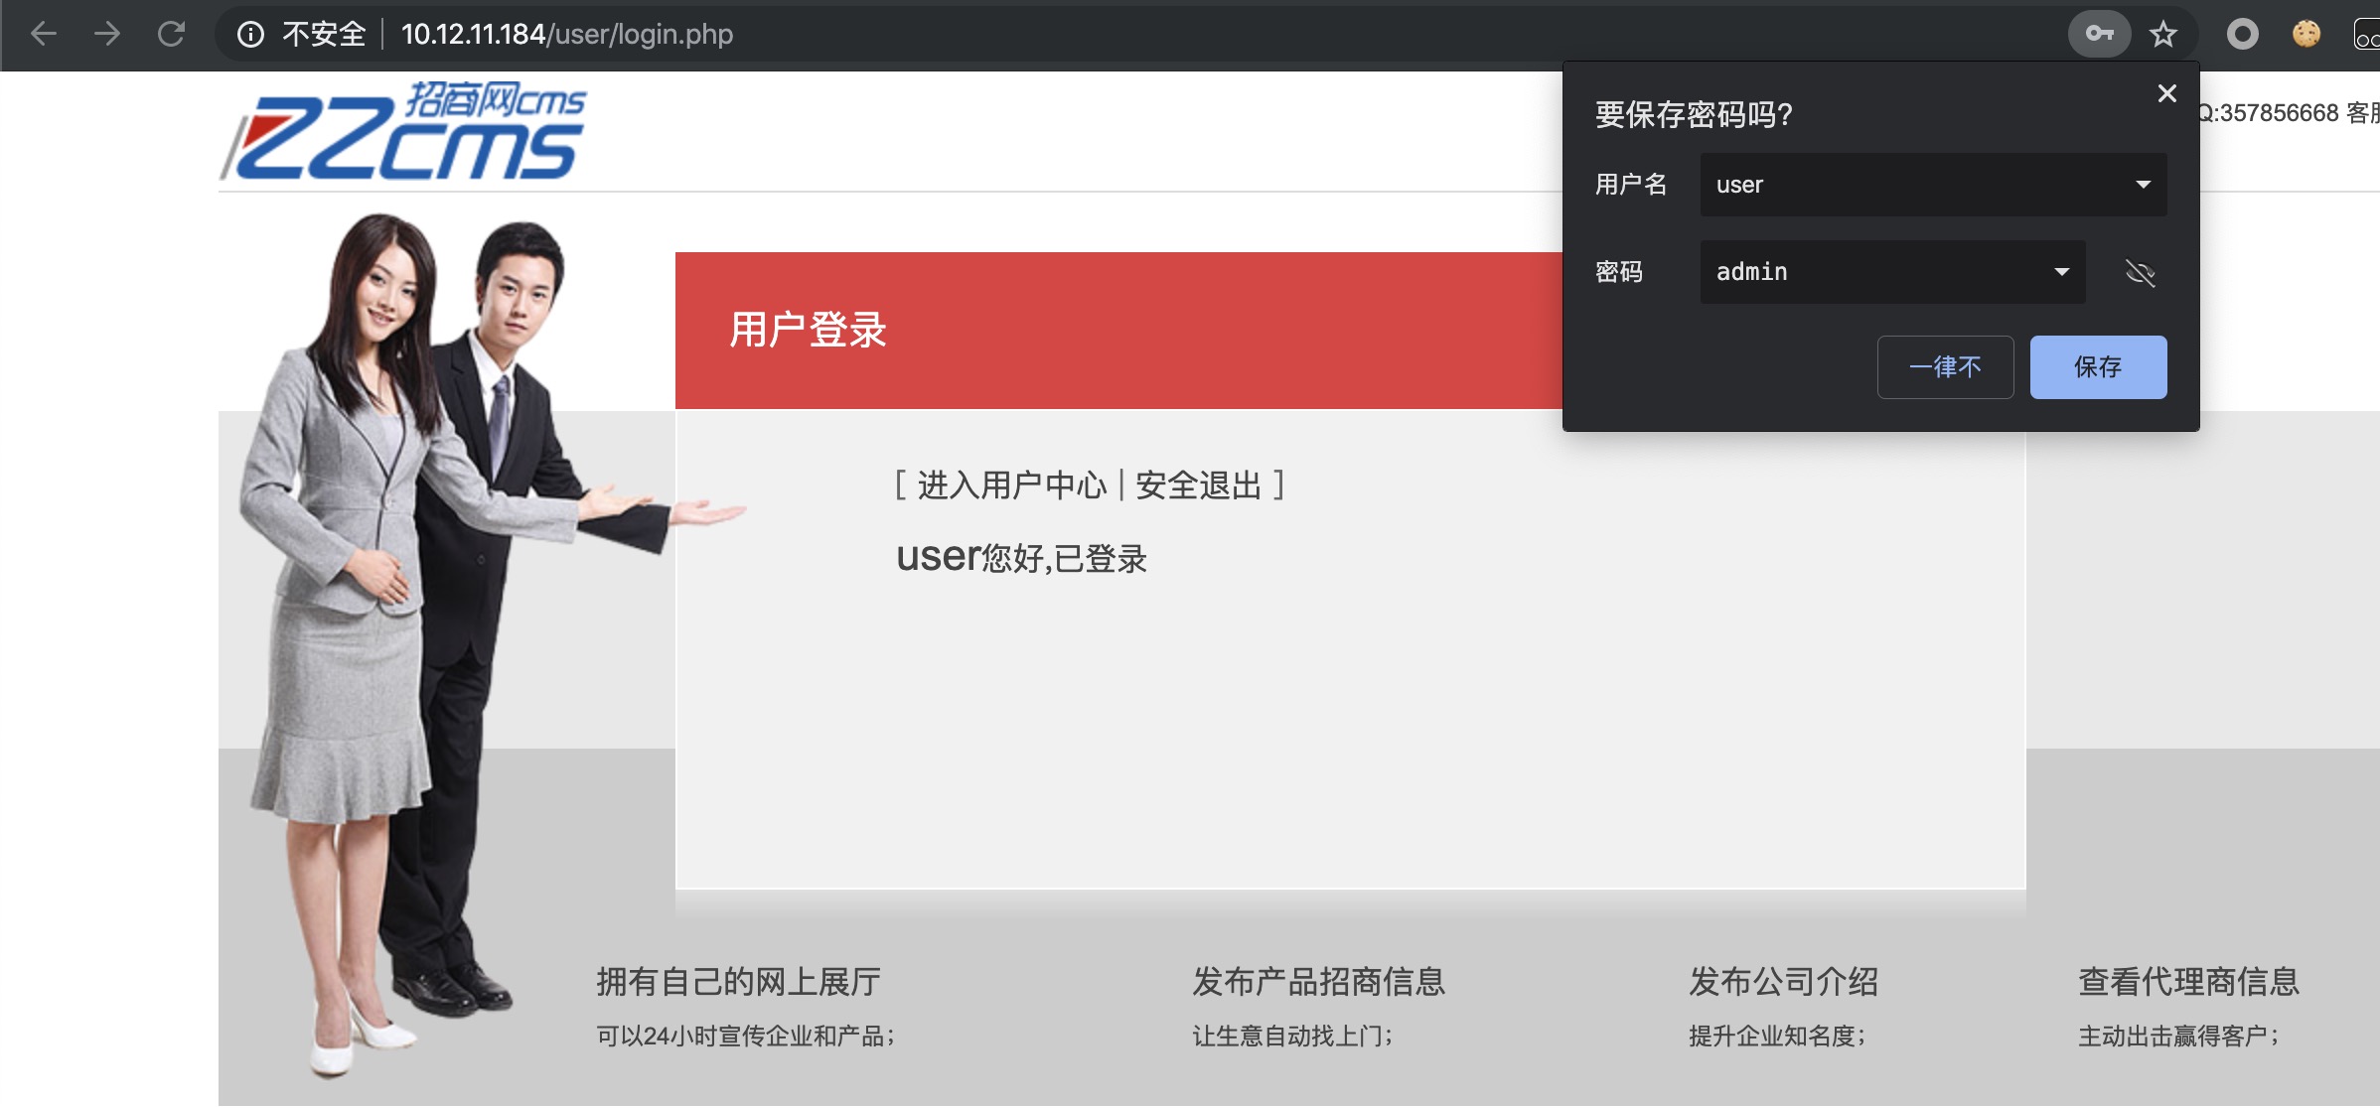Click the password key icon in address bar

coord(2099,35)
